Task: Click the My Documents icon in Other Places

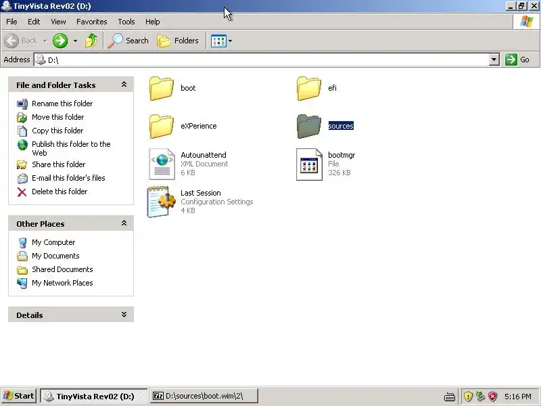Action: [x=22, y=256]
